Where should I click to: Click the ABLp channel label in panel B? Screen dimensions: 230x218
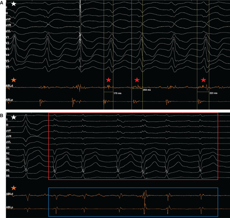[x=10, y=207]
